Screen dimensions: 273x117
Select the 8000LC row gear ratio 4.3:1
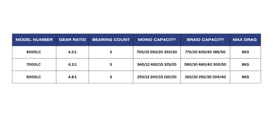[73, 52]
